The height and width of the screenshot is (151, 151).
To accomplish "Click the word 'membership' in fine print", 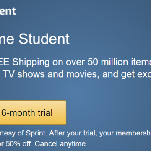I will 133,133.
